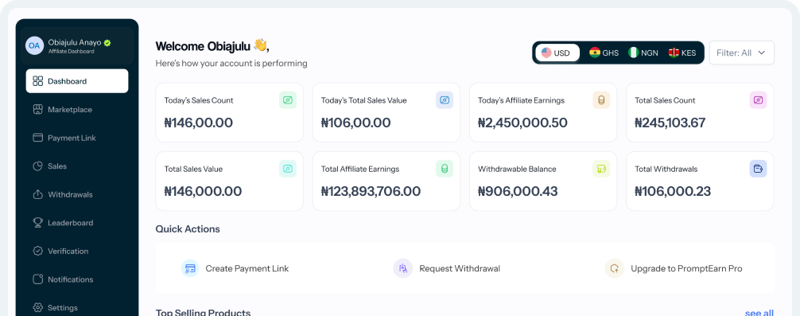Viewport: 800px width, 316px height.
Task: Click the Sales pie chart icon
Action: 37,166
